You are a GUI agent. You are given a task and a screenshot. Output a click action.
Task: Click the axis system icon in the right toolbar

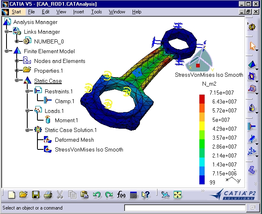252,151
